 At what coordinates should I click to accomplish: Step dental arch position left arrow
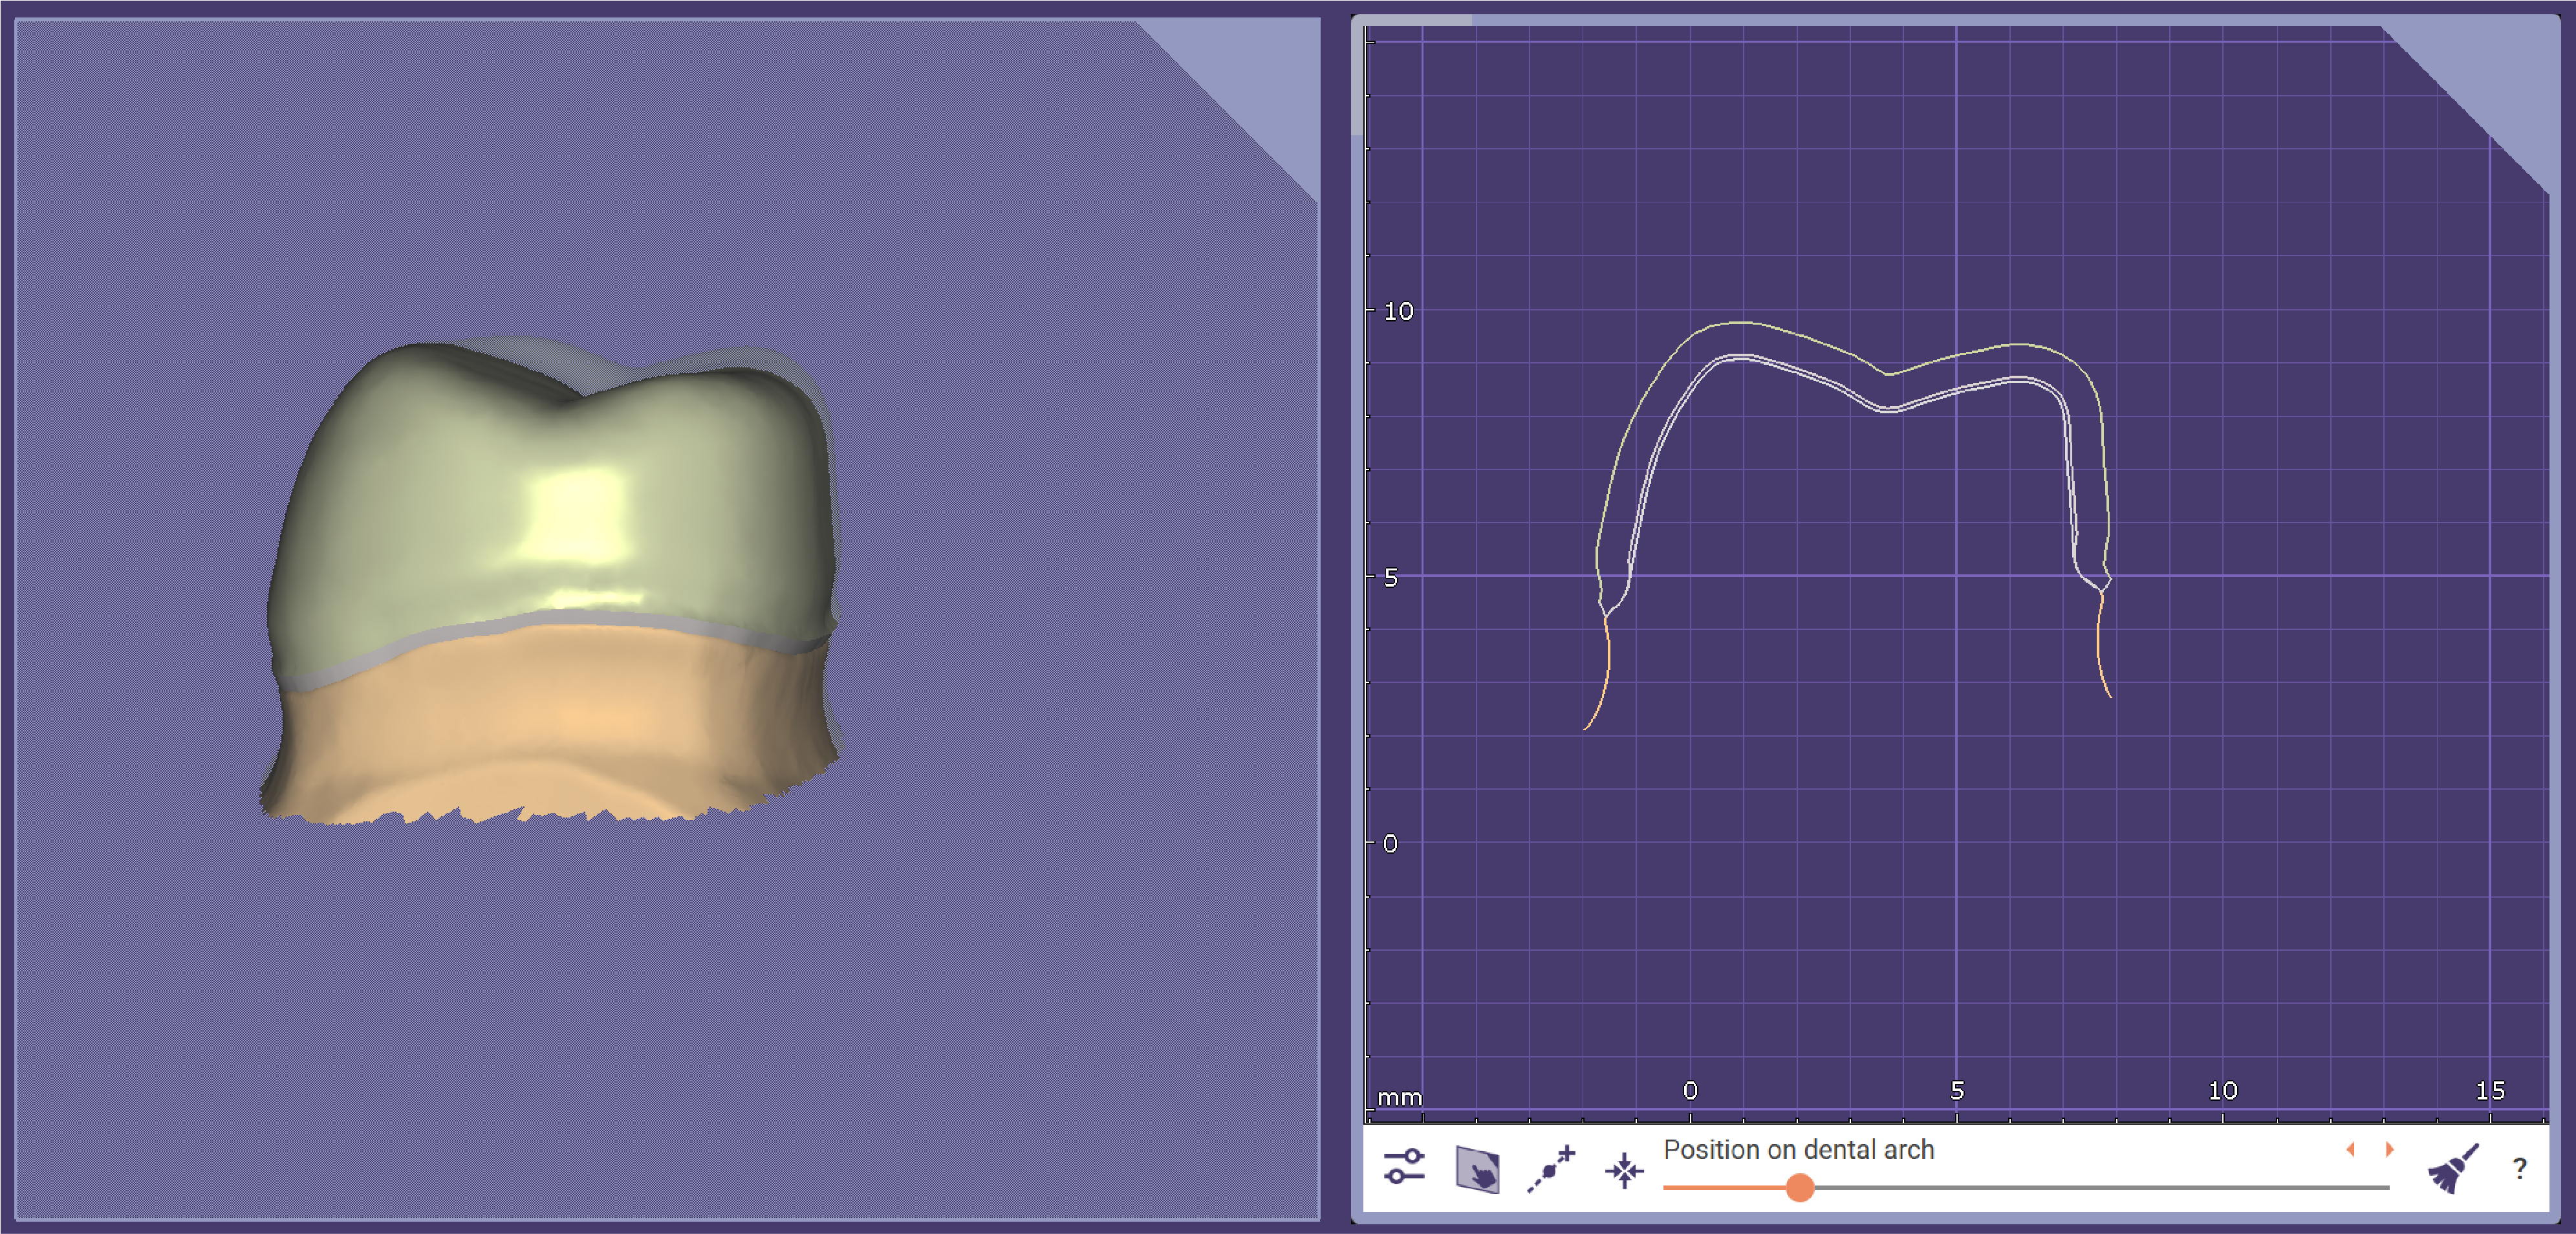(2350, 1149)
